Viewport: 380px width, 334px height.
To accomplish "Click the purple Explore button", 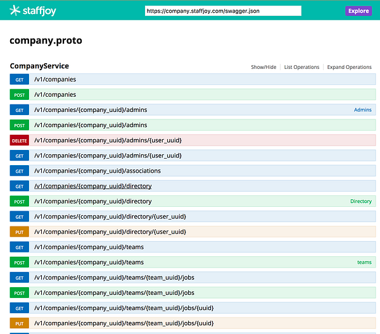I will coord(358,11).
